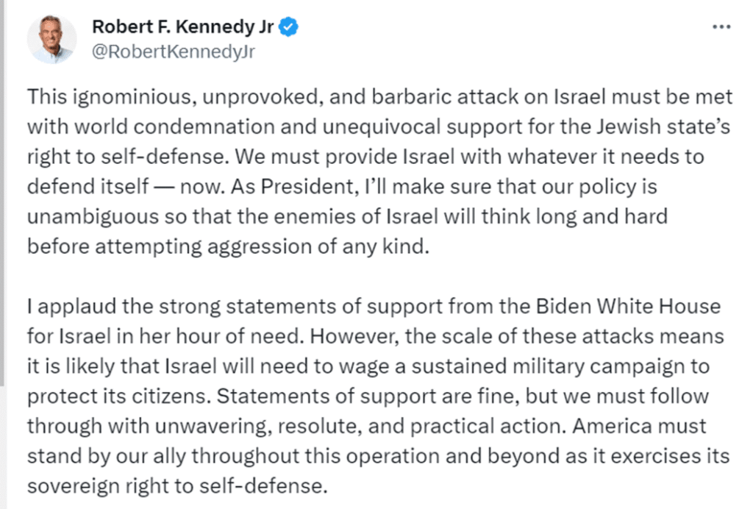Click the words "unwavering, resolute, and practical action"
The image size is (753, 509).
360,427
